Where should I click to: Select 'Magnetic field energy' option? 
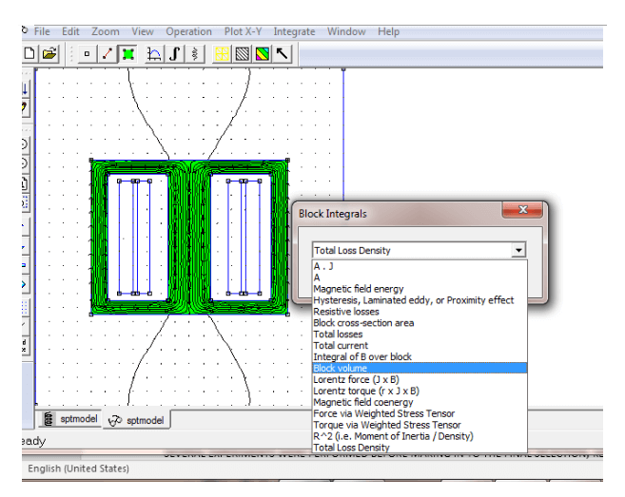(420, 289)
